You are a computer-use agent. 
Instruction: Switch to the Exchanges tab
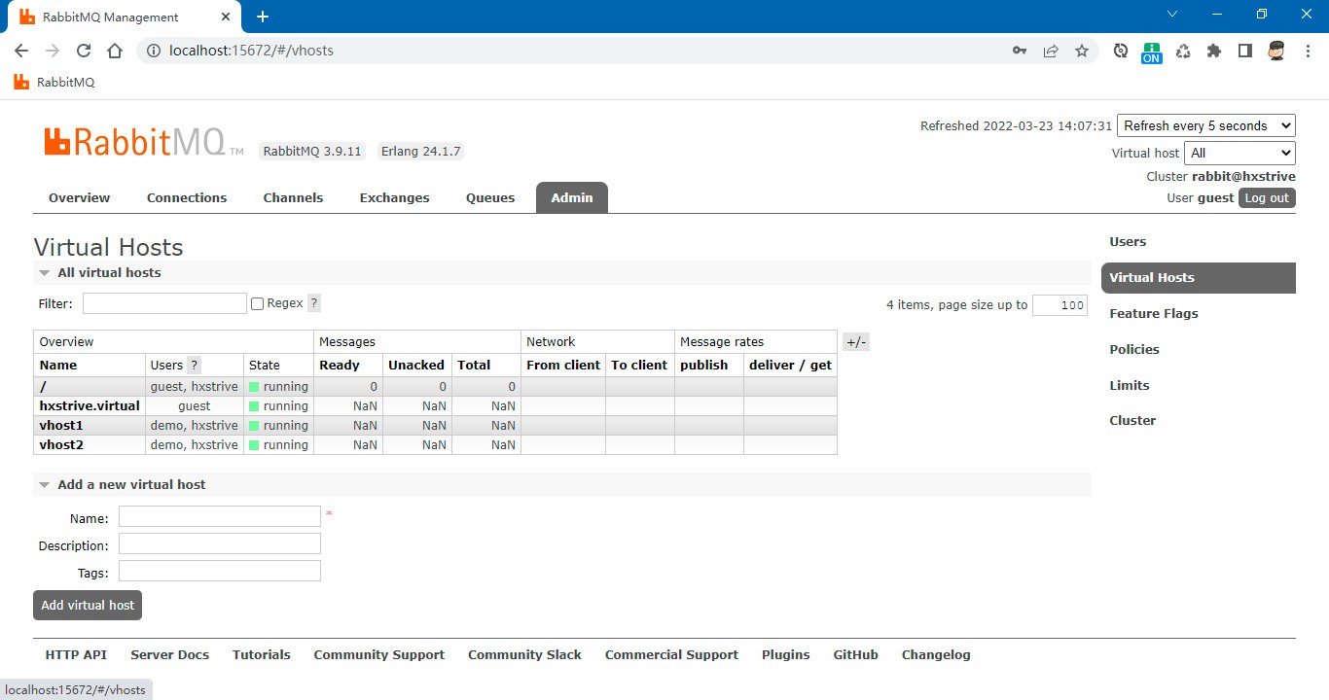394,197
